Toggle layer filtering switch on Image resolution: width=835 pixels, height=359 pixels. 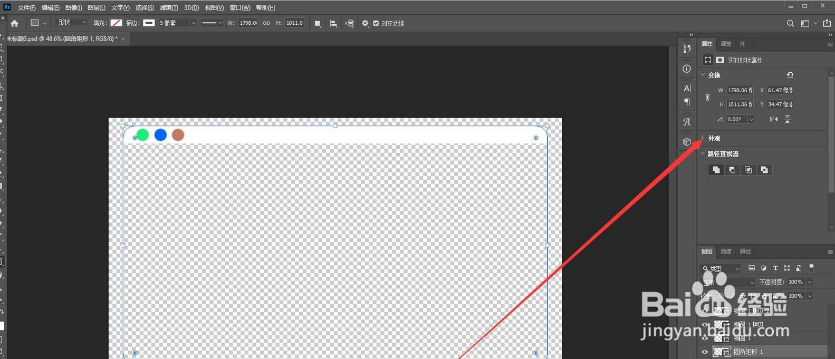click(811, 267)
